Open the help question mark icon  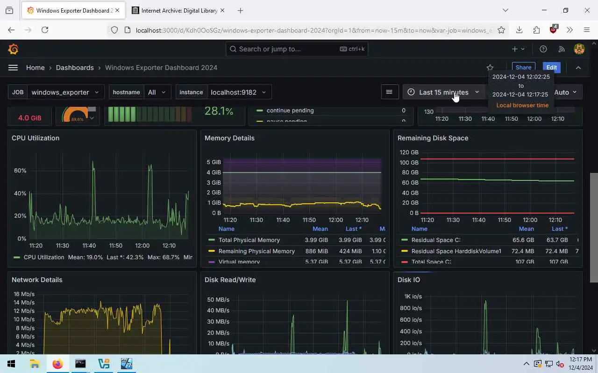(x=543, y=49)
